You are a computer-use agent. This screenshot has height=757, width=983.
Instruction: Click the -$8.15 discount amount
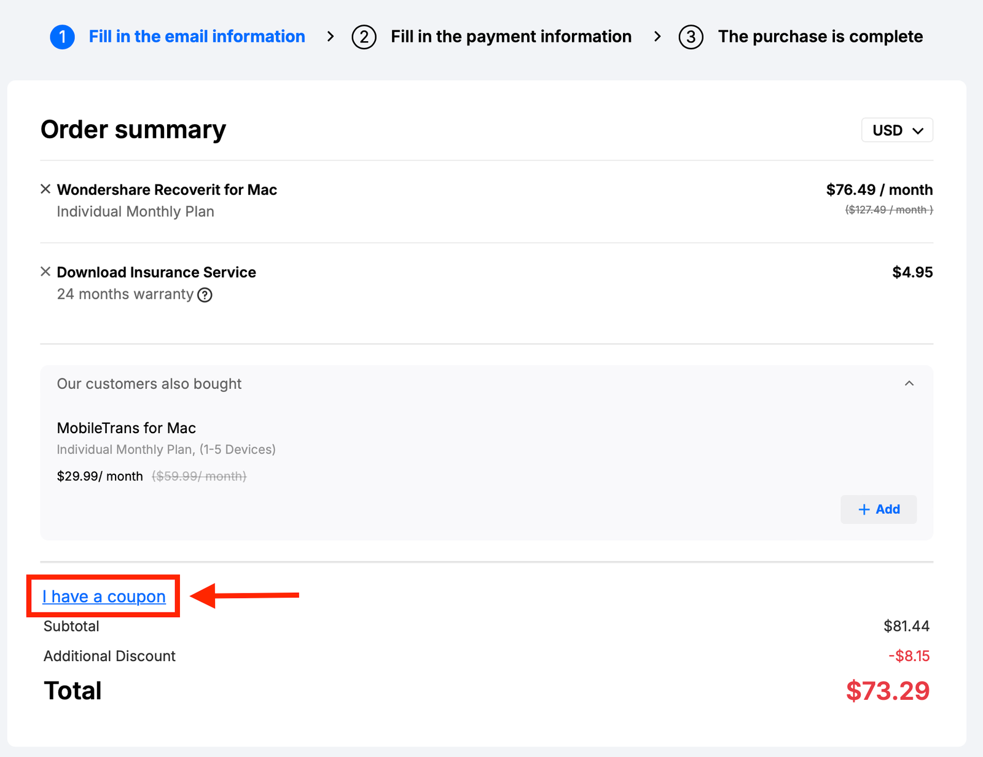coord(909,656)
